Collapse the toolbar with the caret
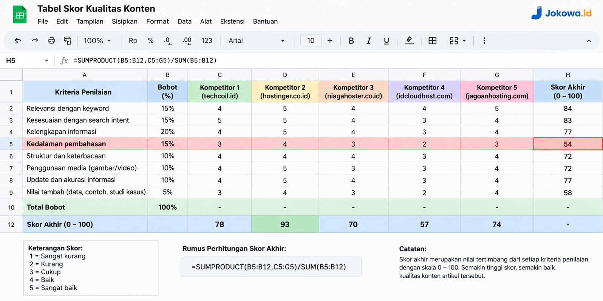Image resolution: width=603 pixels, height=301 pixels. click(x=589, y=41)
